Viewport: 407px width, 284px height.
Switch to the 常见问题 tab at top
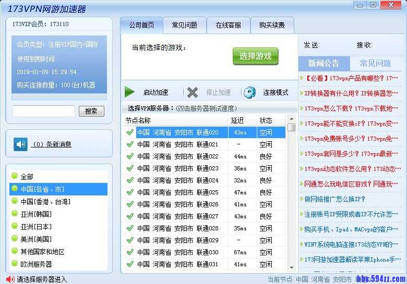(x=184, y=25)
